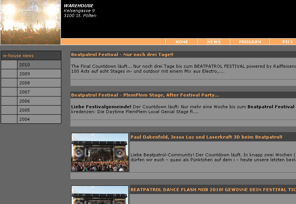Open 'Nur noch drei Tage!!' article headline
This screenshot has height=204, width=296.
tap(122, 55)
